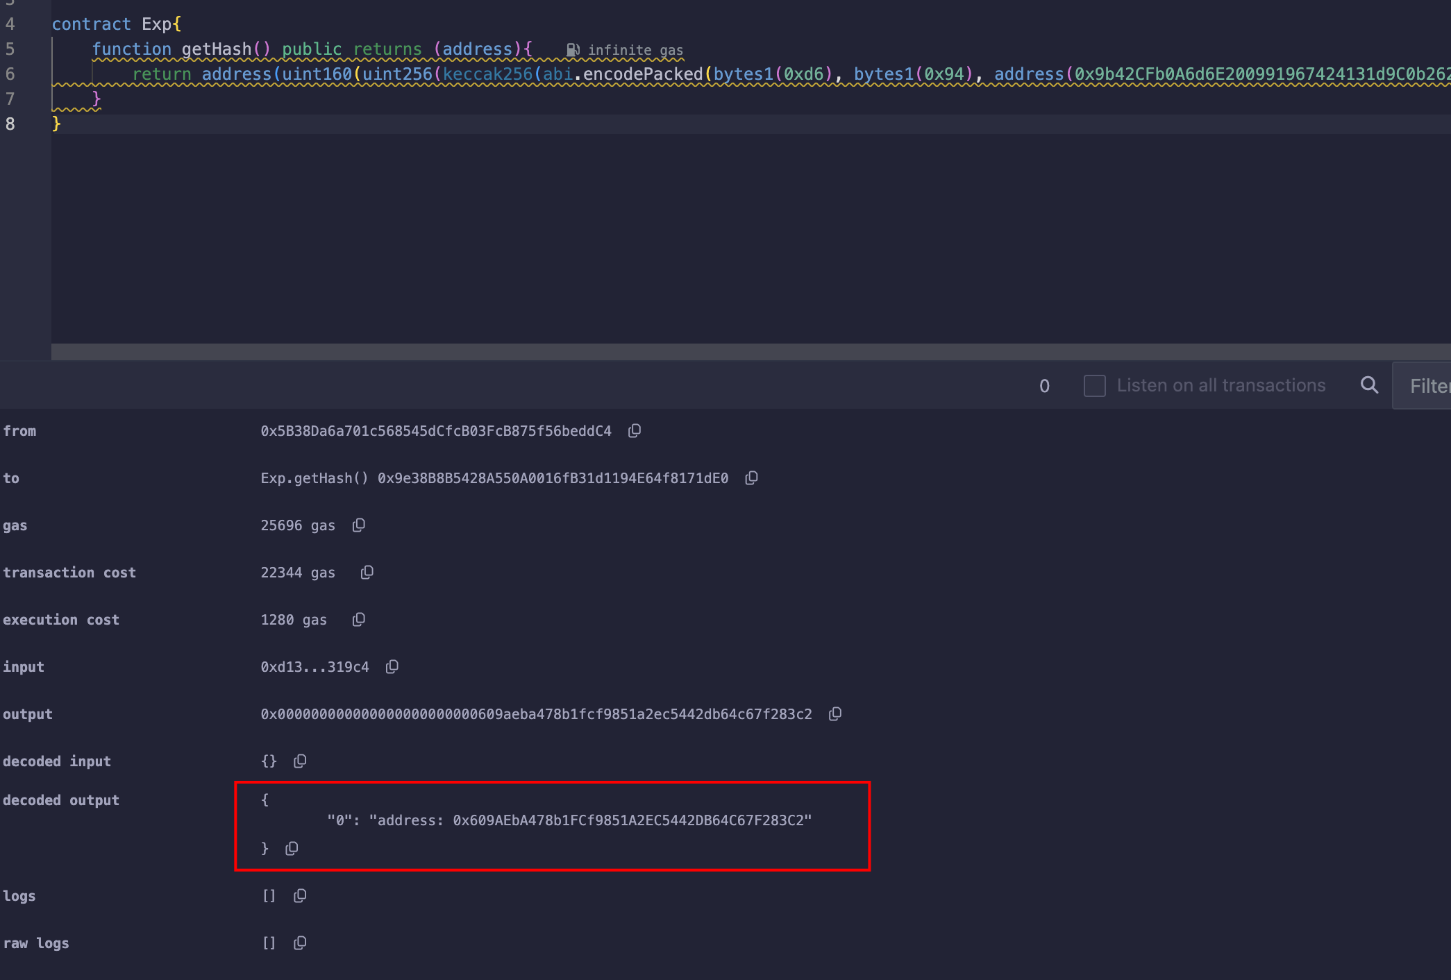Select the Exp.getHash() to address text

[494, 478]
